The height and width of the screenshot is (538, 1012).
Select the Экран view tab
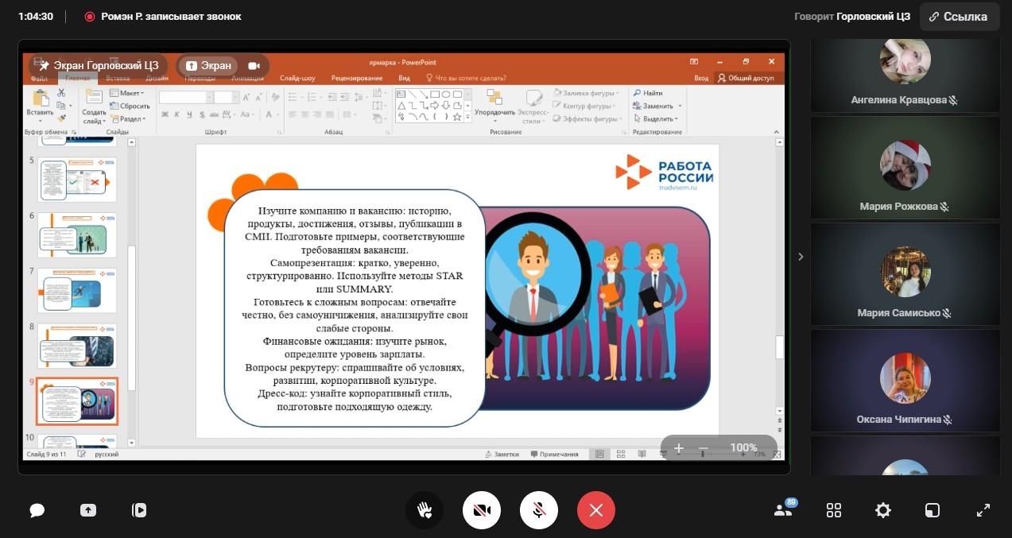click(208, 66)
